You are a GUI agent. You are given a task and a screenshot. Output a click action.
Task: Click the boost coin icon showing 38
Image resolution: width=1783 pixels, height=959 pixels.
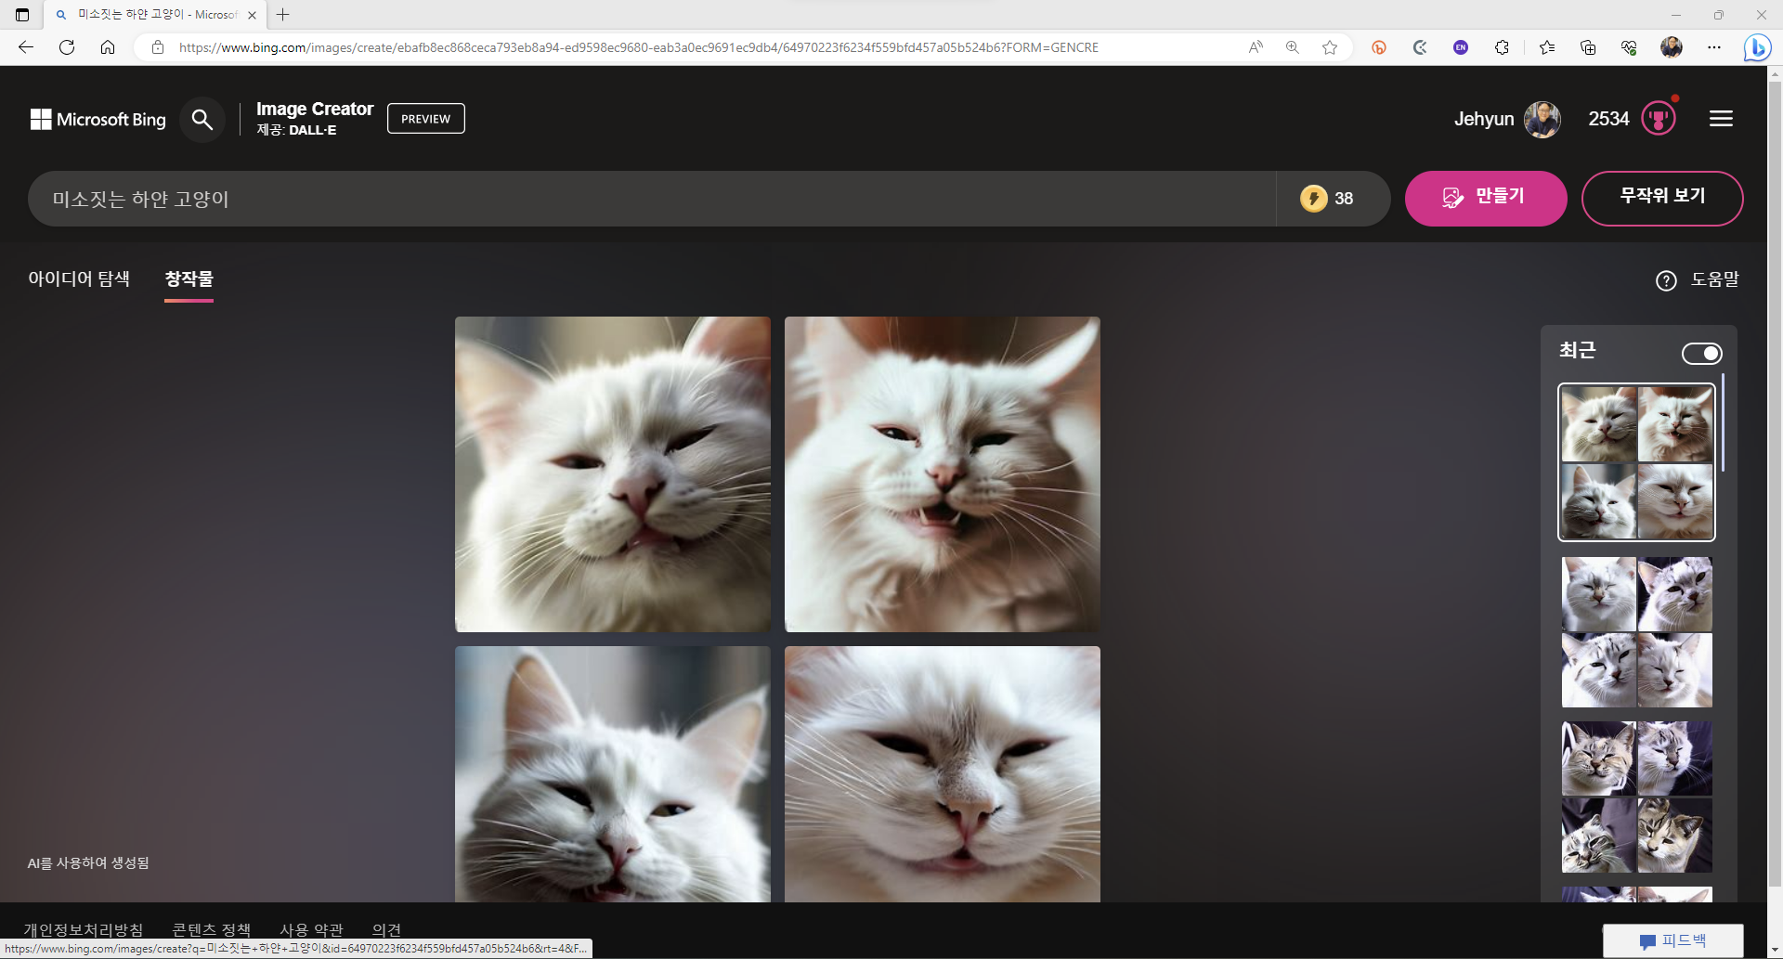[1313, 198]
